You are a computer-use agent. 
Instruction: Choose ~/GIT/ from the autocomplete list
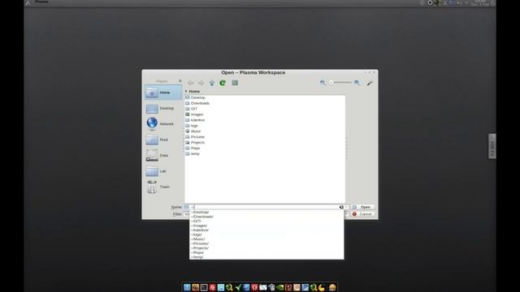[x=266, y=221]
